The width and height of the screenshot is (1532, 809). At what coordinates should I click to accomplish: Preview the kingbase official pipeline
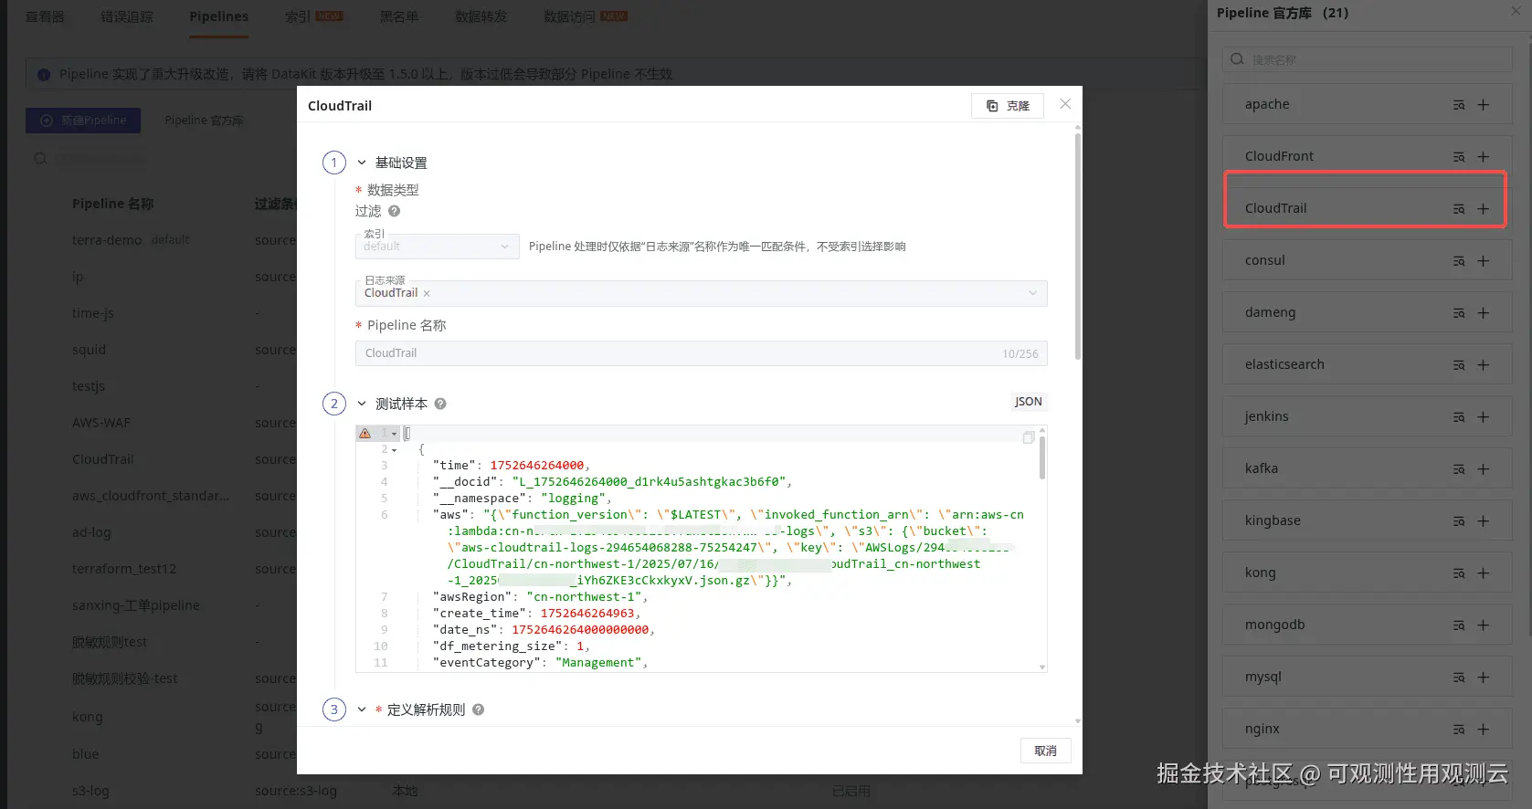[1459, 521]
